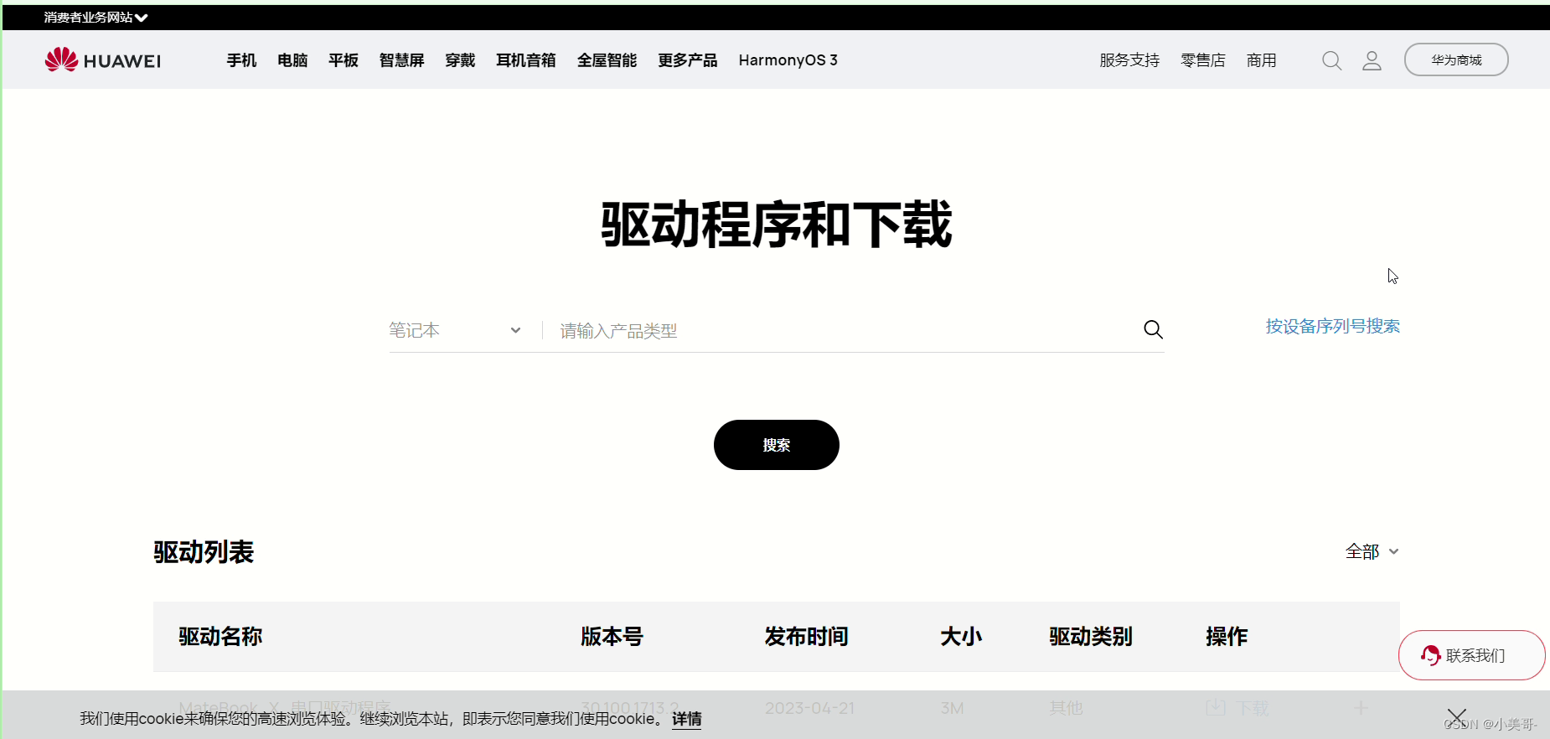Click the 发布时间 column header
1550x739 pixels.
pos(806,637)
